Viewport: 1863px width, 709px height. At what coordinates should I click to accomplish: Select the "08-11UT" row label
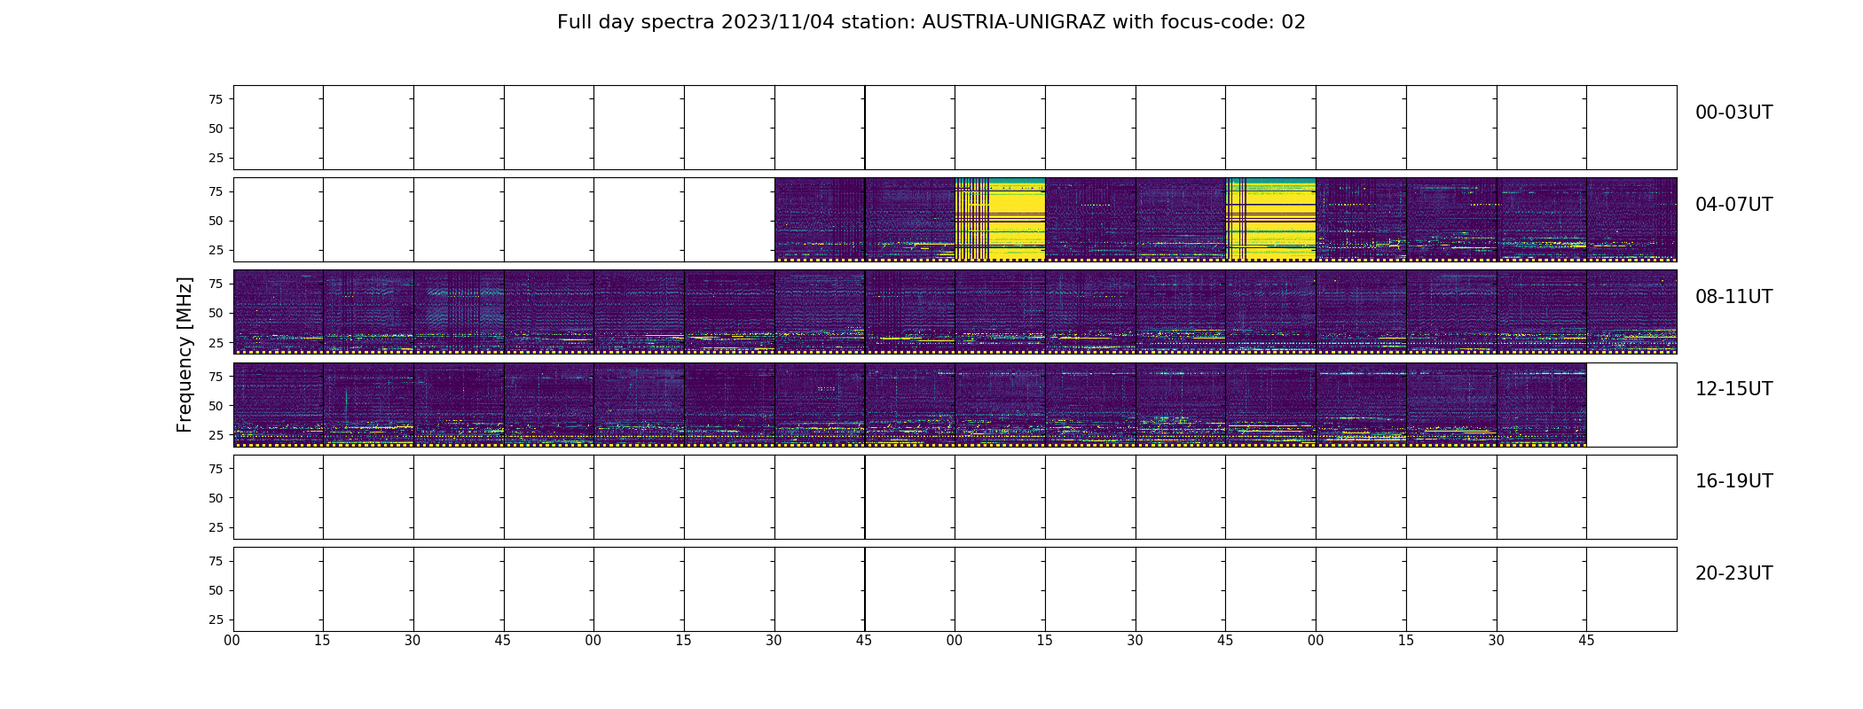pos(1733,297)
